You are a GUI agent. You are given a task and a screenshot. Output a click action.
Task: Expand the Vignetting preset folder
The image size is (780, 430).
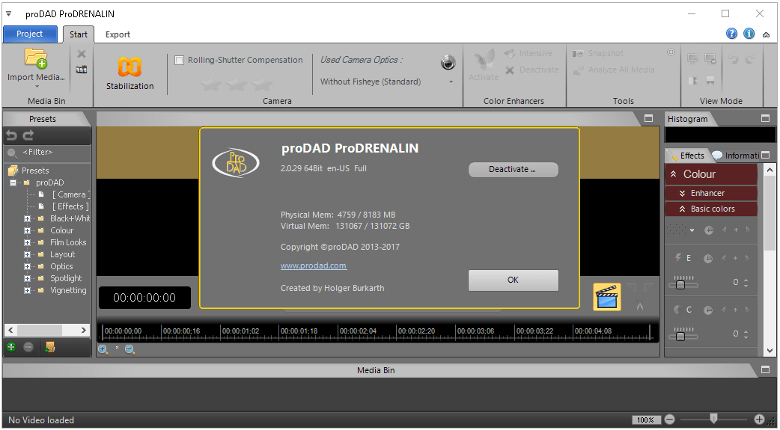point(28,290)
